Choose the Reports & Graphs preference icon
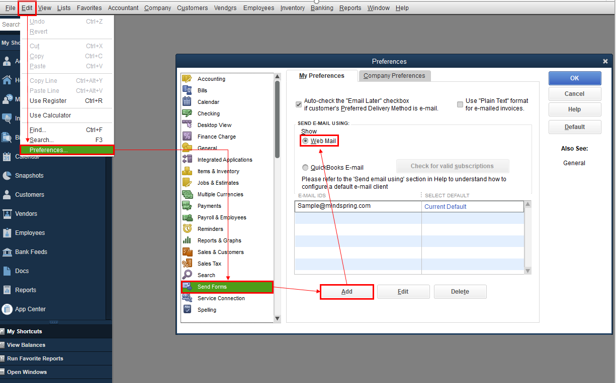The image size is (616, 383). [x=187, y=240]
